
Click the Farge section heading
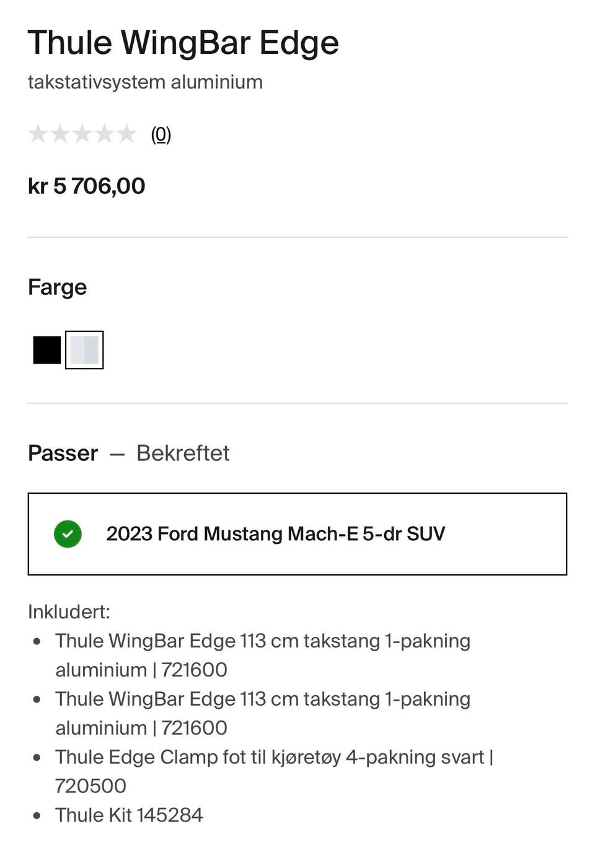tap(58, 287)
